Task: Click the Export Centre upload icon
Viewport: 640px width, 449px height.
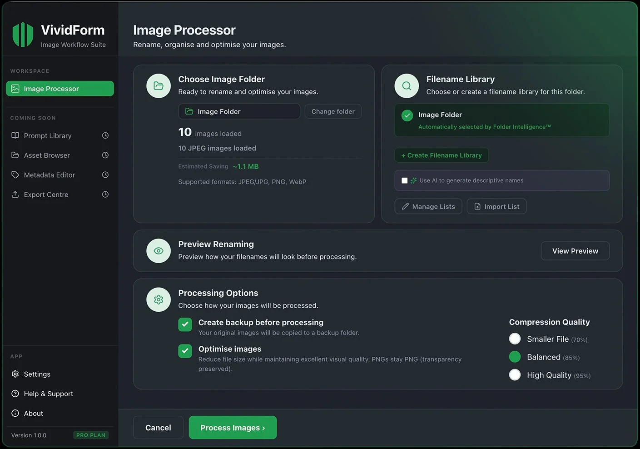Action: coord(15,194)
